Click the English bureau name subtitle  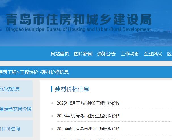pos(78,29)
